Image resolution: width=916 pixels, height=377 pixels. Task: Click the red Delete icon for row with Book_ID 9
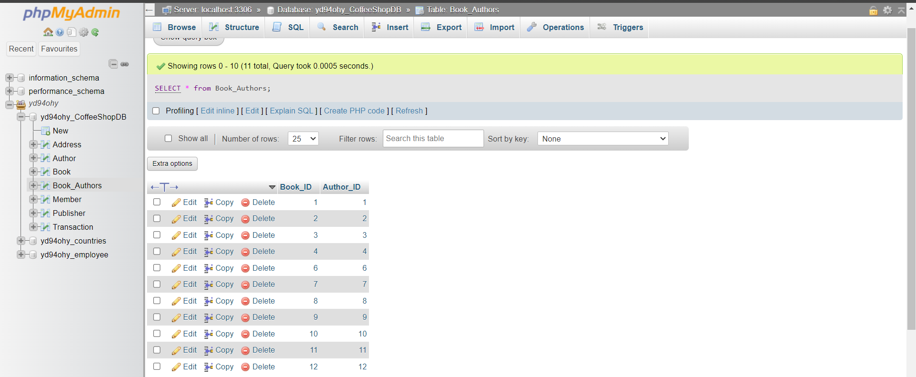pos(245,317)
